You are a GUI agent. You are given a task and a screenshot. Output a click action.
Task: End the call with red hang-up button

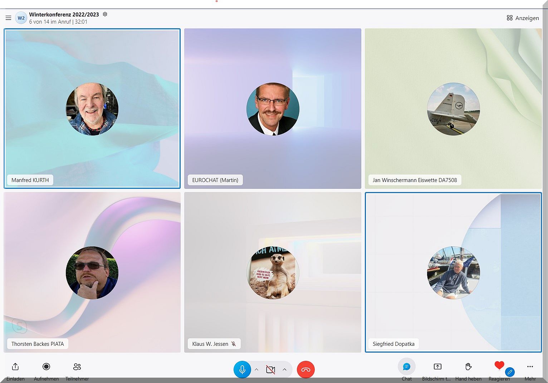305,369
